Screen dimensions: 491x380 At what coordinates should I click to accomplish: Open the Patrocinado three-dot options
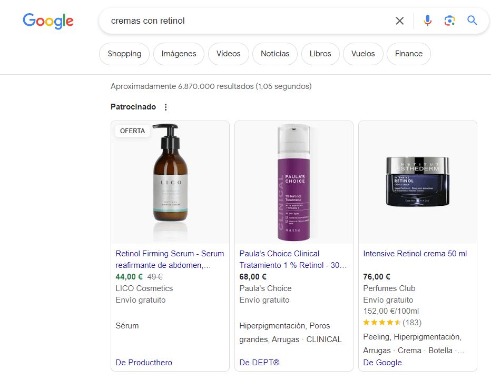click(165, 107)
